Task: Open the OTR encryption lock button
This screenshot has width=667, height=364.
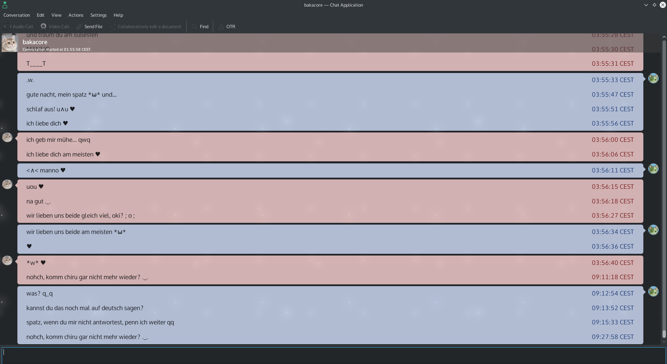Action: [227, 26]
